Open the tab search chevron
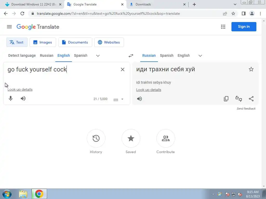Image resolution: width=266 pixels, height=199 pixels. 235,4
